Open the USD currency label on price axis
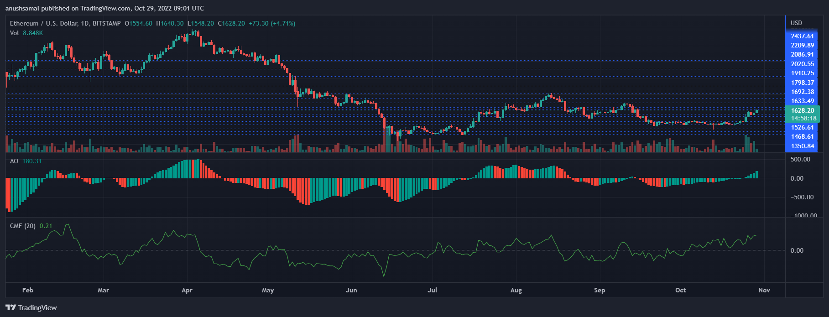The height and width of the screenshot is (317, 829). [796, 23]
